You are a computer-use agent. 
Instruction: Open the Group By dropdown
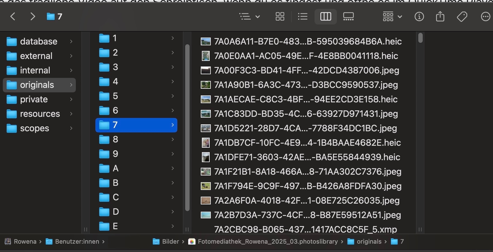point(392,17)
